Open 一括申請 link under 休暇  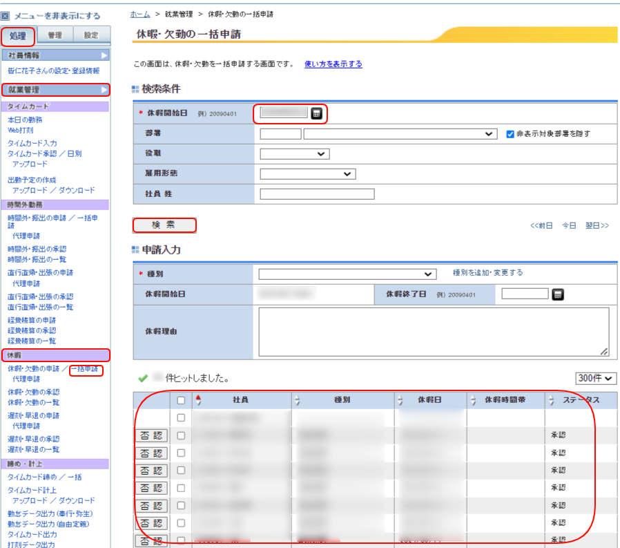click(85, 369)
